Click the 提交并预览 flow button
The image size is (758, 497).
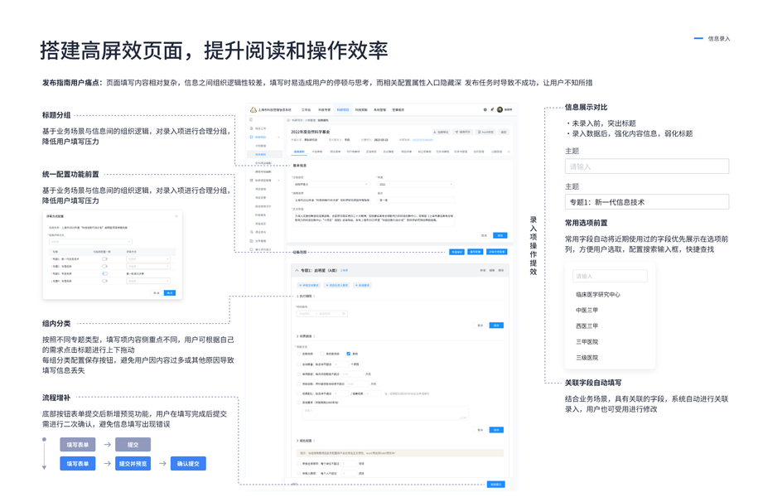[133, 464]
